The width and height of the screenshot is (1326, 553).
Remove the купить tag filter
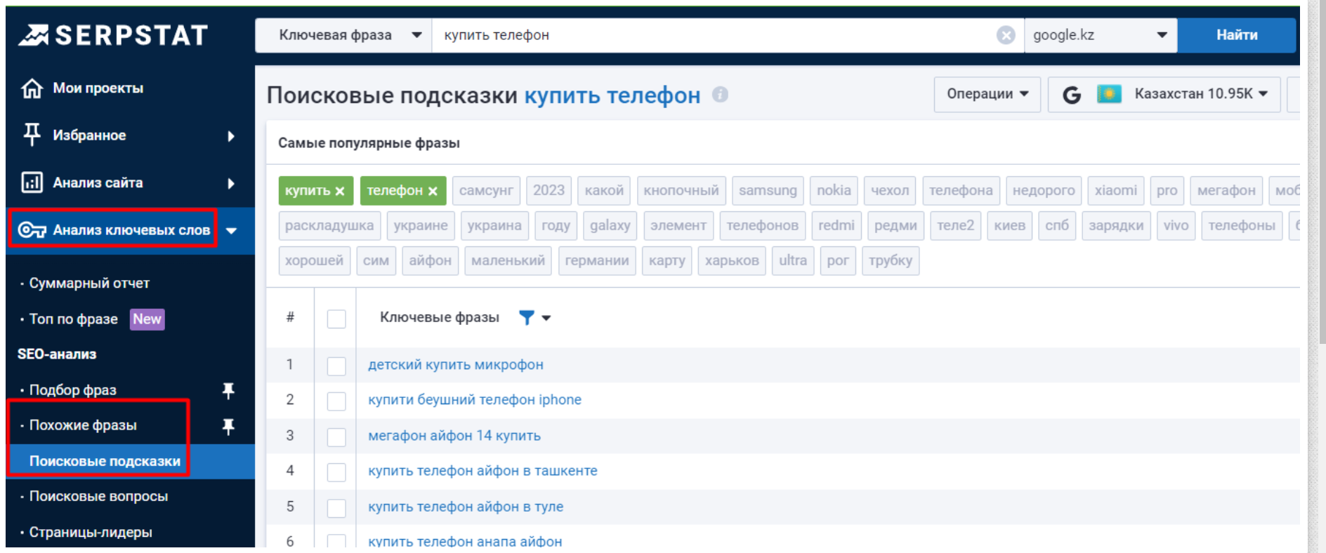click(340, 191)
